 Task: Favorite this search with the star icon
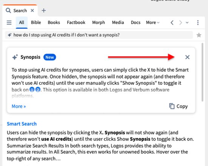click(199, 35)
